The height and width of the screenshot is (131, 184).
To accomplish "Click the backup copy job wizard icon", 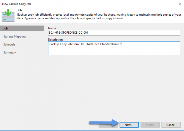I will pos(8,15).
